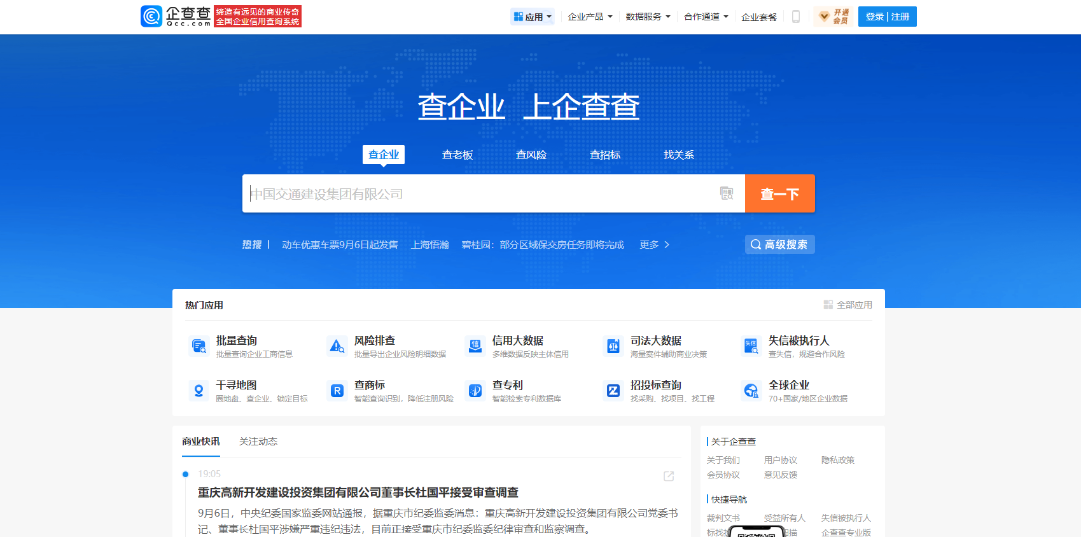The height and width of the screenshot is (537, 1081).
Task: Focus the company name search field
Action: click(480, 193)
